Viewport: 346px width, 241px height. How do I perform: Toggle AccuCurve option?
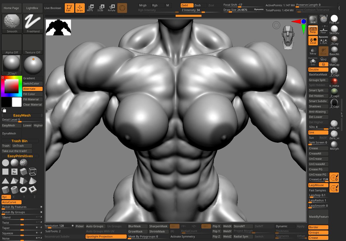12,202
